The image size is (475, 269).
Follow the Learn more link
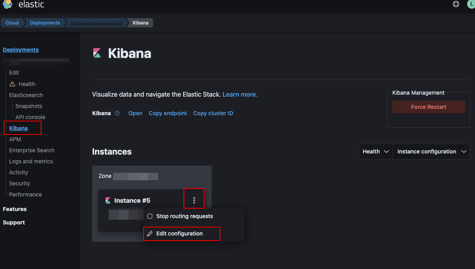tap(240, 95)
